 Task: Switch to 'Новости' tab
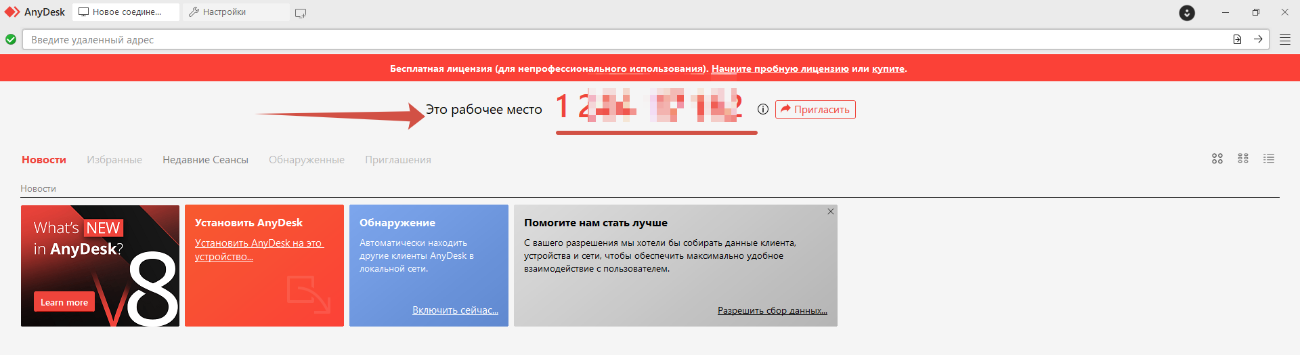[44, 160]
